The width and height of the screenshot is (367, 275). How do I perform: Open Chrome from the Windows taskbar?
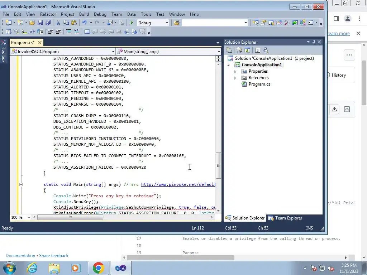[98, 268]
